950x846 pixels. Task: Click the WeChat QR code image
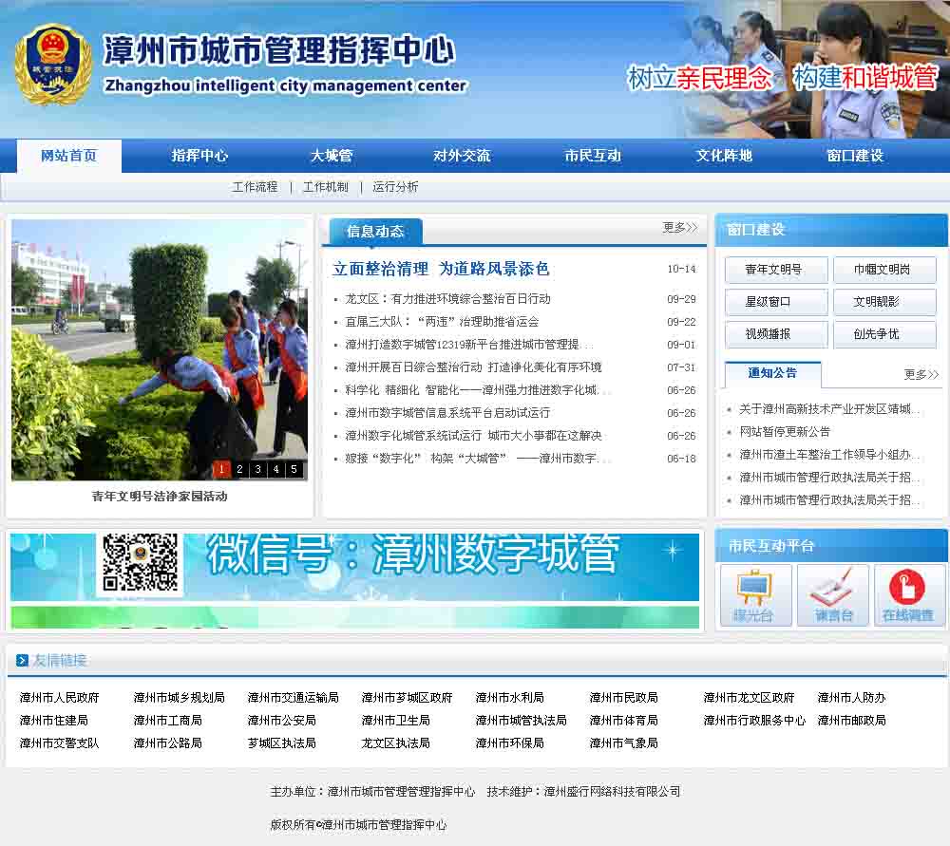coord(140,563)
